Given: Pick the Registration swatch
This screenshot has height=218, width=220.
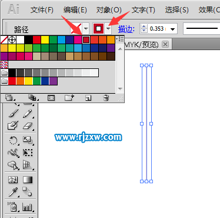Looking at the screenshot, I should click(12, 40).
